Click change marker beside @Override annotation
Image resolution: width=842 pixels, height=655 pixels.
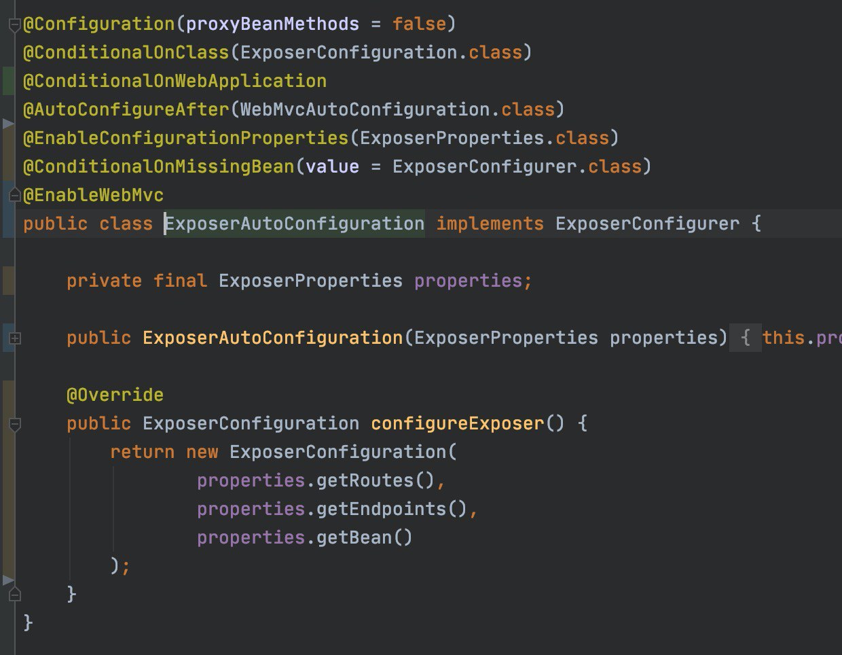coord(7,395)
